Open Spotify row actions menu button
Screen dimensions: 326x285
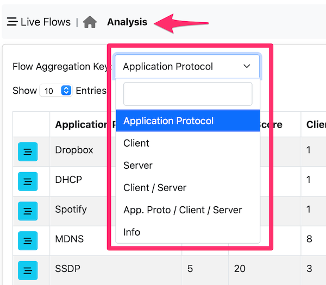(28, 211)
